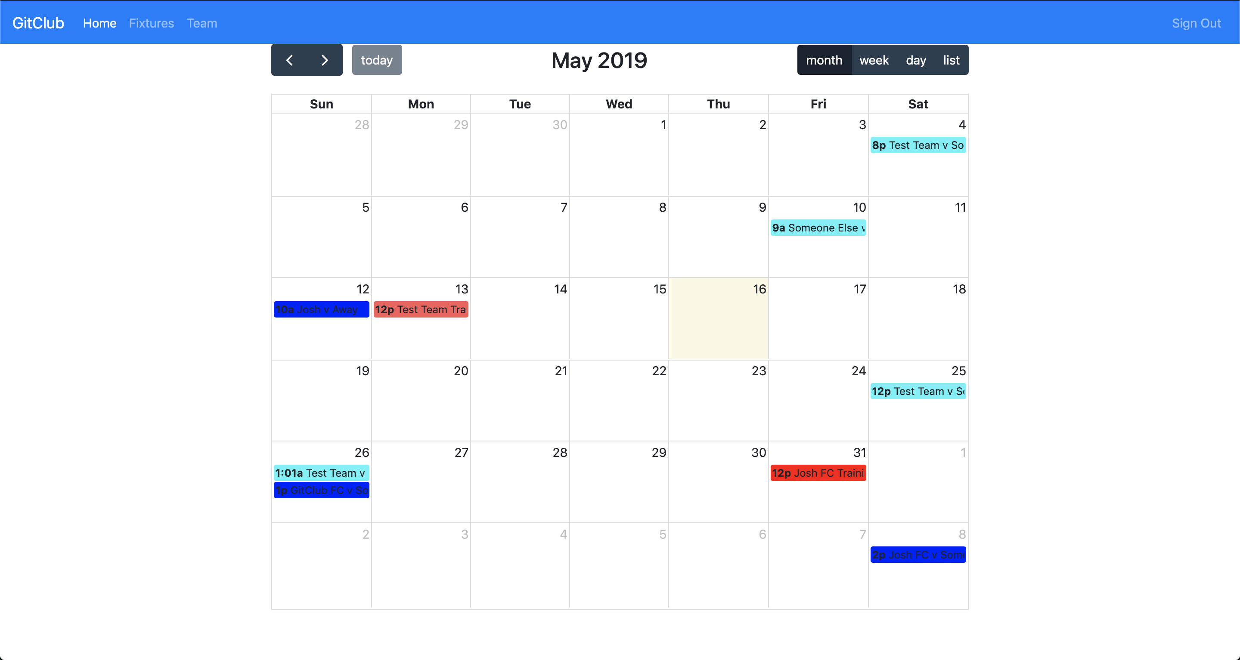Switch calendar to week view
The width and height of the screenshot is (1240, 660).
point(874,60)
